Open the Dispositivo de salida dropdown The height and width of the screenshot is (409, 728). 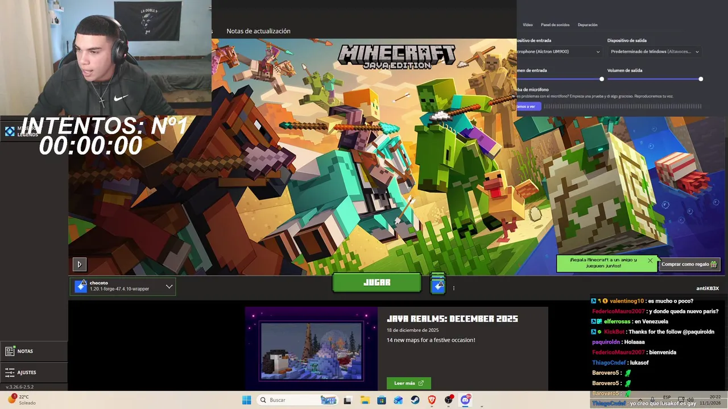[x=654, y=52]
